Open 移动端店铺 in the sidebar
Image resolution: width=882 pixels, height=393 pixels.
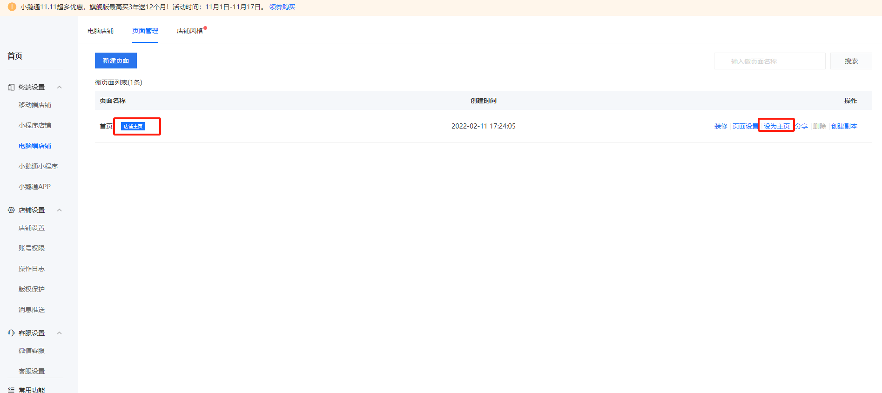pyautogui.click(x=35, y=105)
